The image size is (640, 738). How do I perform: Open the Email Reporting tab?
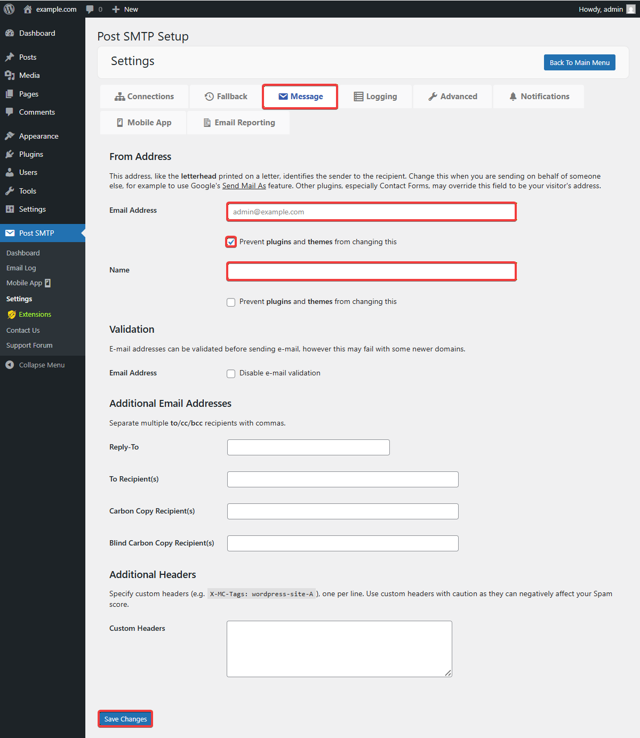tap(239, 123)
